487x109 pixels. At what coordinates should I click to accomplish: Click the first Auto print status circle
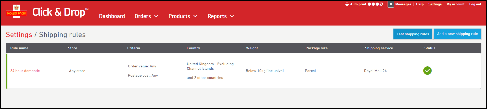pos(369,4)
